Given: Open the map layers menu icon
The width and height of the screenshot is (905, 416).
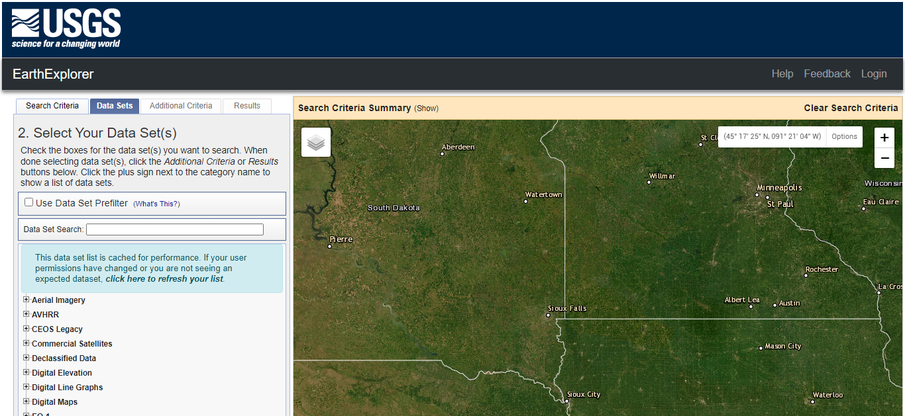Looking at the screenshot, I should 316,142.
